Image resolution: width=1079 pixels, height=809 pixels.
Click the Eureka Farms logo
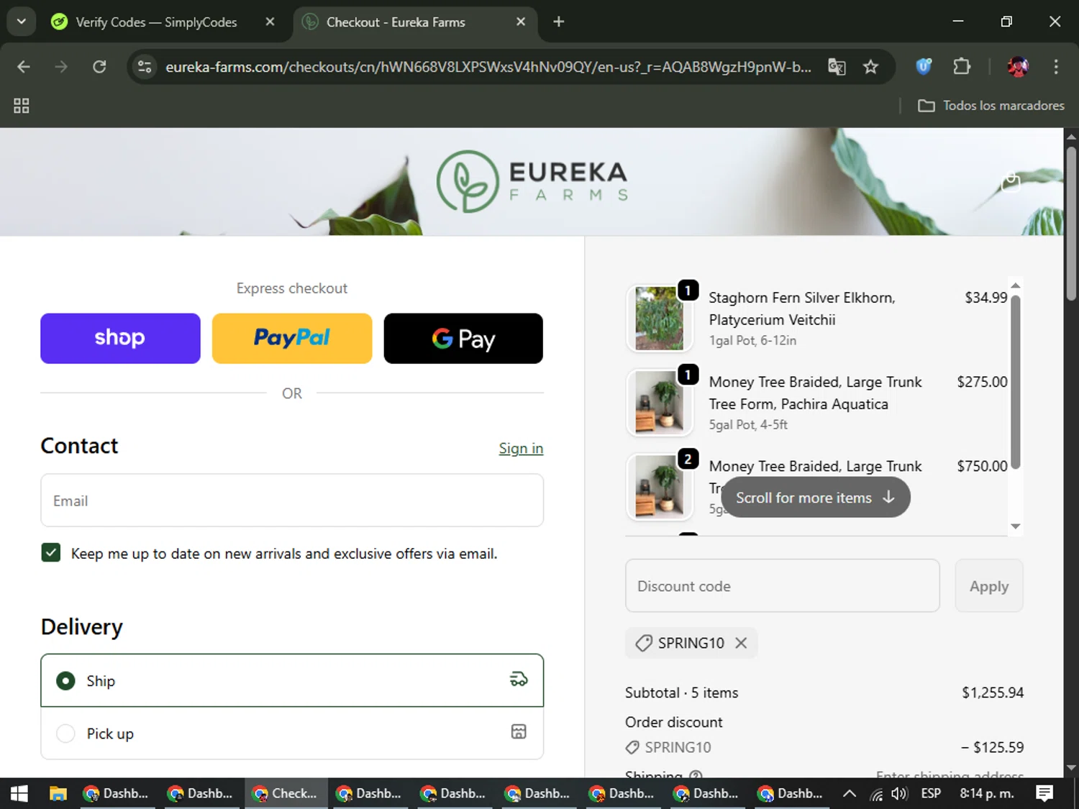point(532,181)
